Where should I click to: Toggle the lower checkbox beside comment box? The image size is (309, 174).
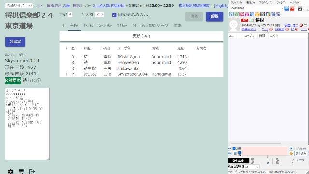239,153
